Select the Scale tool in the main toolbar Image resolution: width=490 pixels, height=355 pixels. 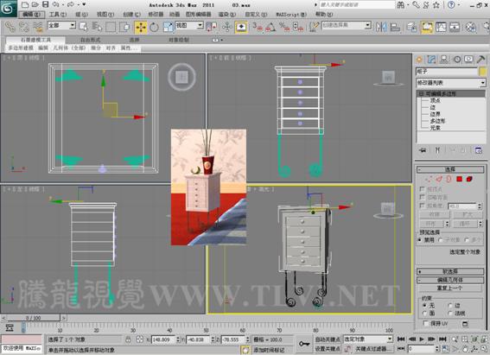pos(169,27)
